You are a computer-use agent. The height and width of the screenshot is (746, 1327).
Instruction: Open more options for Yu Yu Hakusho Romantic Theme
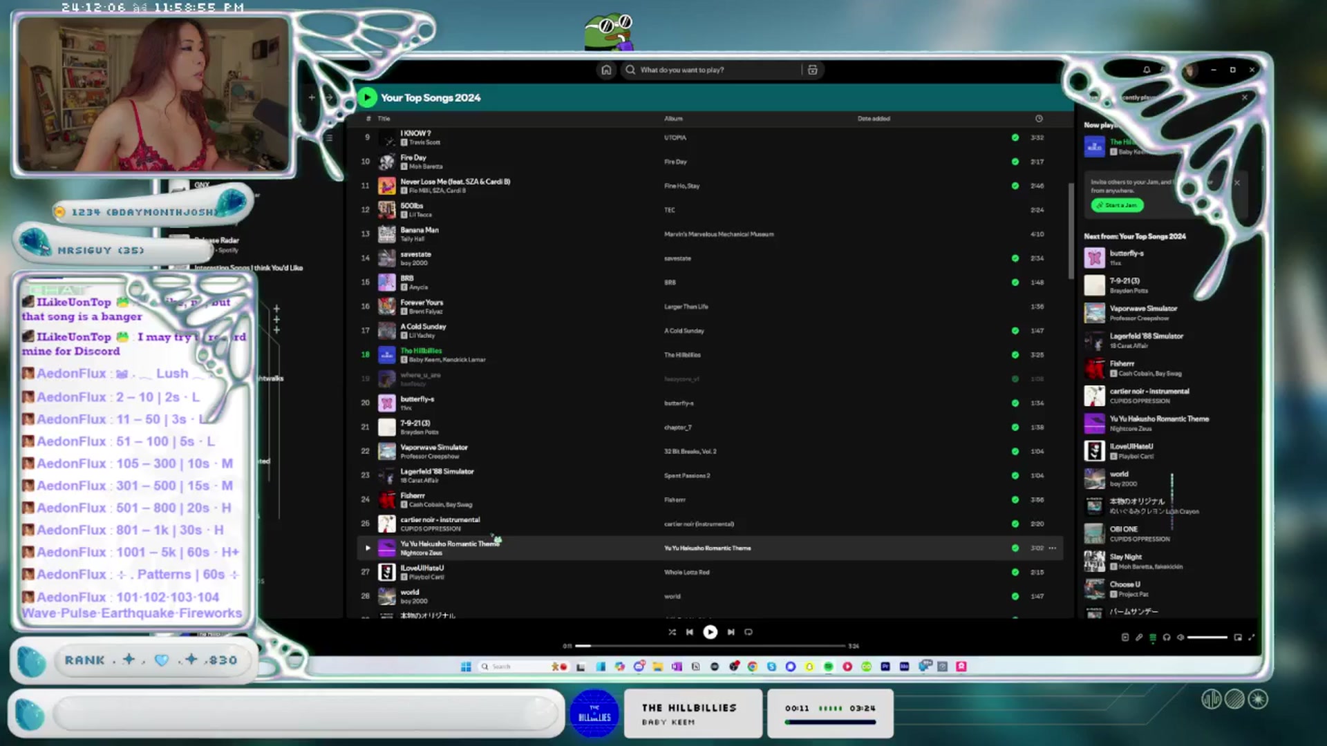[1053, 548]
